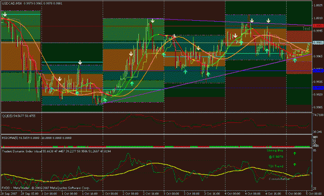
Task: Click the 1 Oct 08:00 time label
Action: click(69, 194)
